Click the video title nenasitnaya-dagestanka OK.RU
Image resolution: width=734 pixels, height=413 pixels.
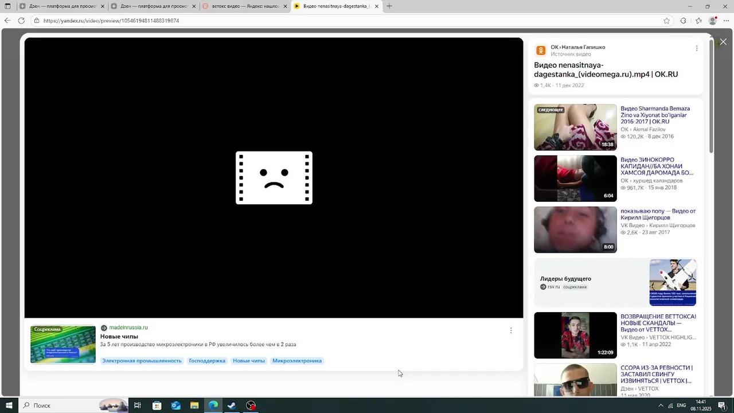point(606,69)
